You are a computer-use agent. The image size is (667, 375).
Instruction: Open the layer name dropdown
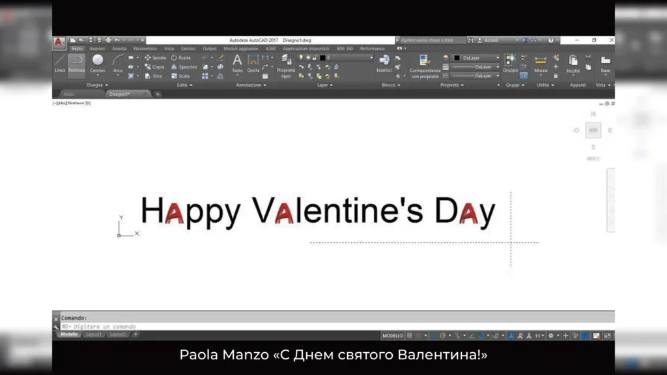336,58
